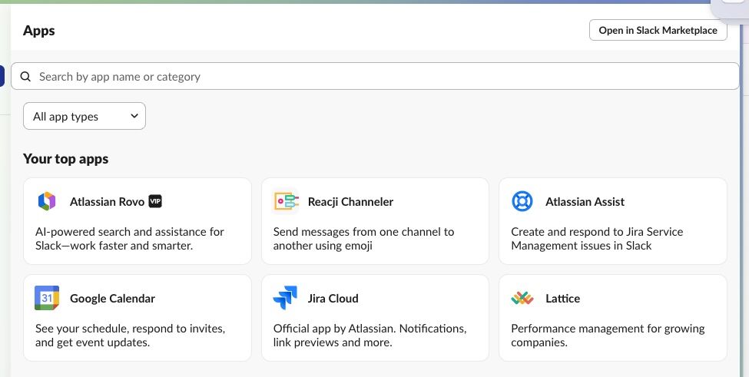
Task: Open the All app types dropdown
Action: [85, 116]
